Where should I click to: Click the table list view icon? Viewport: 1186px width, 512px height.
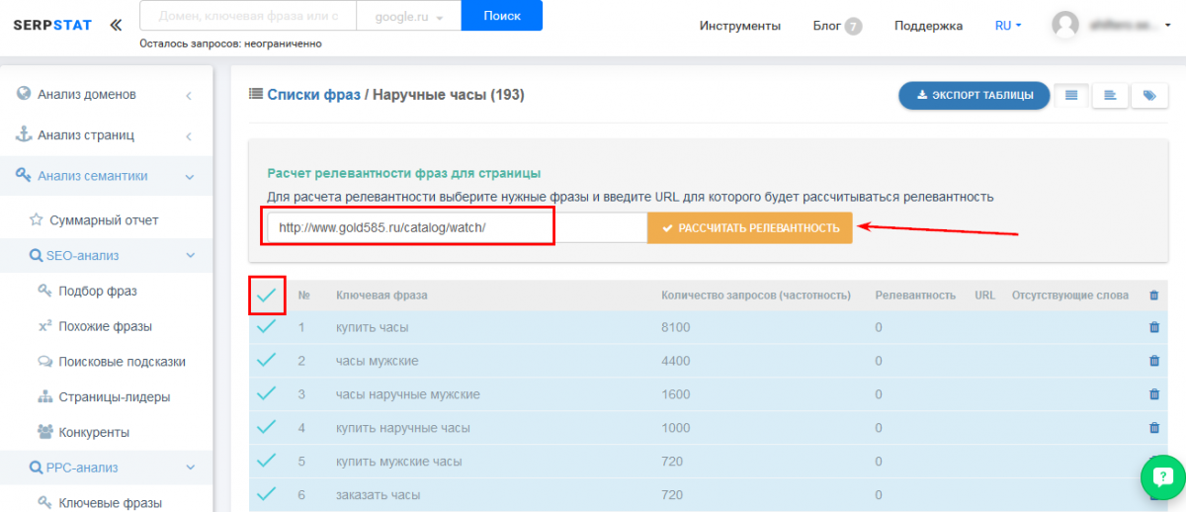click(1071, 96)
